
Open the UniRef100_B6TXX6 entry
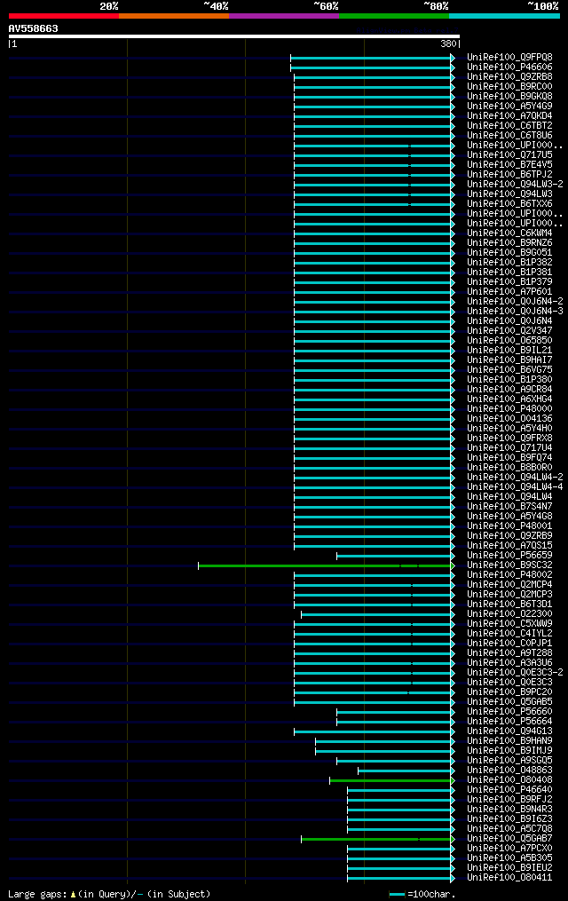point(509,204)
